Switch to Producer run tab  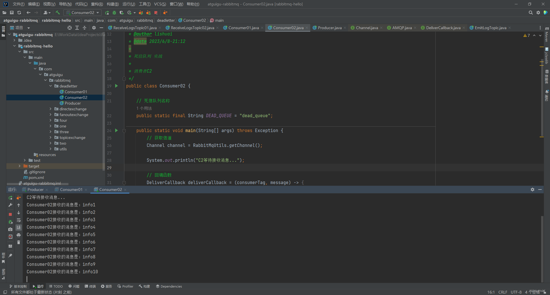pyautogui.click(x=36, y=190)
